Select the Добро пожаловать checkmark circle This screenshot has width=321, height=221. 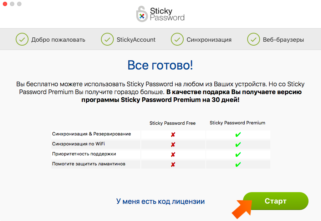22,39
